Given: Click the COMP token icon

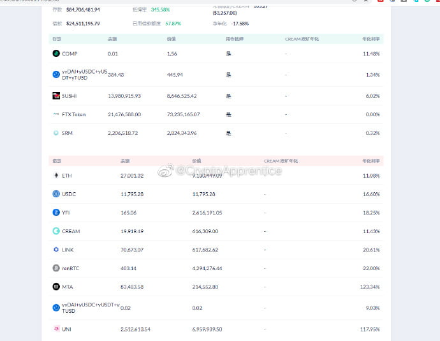Looking at the screenshot, I should [x=56, y=54].
